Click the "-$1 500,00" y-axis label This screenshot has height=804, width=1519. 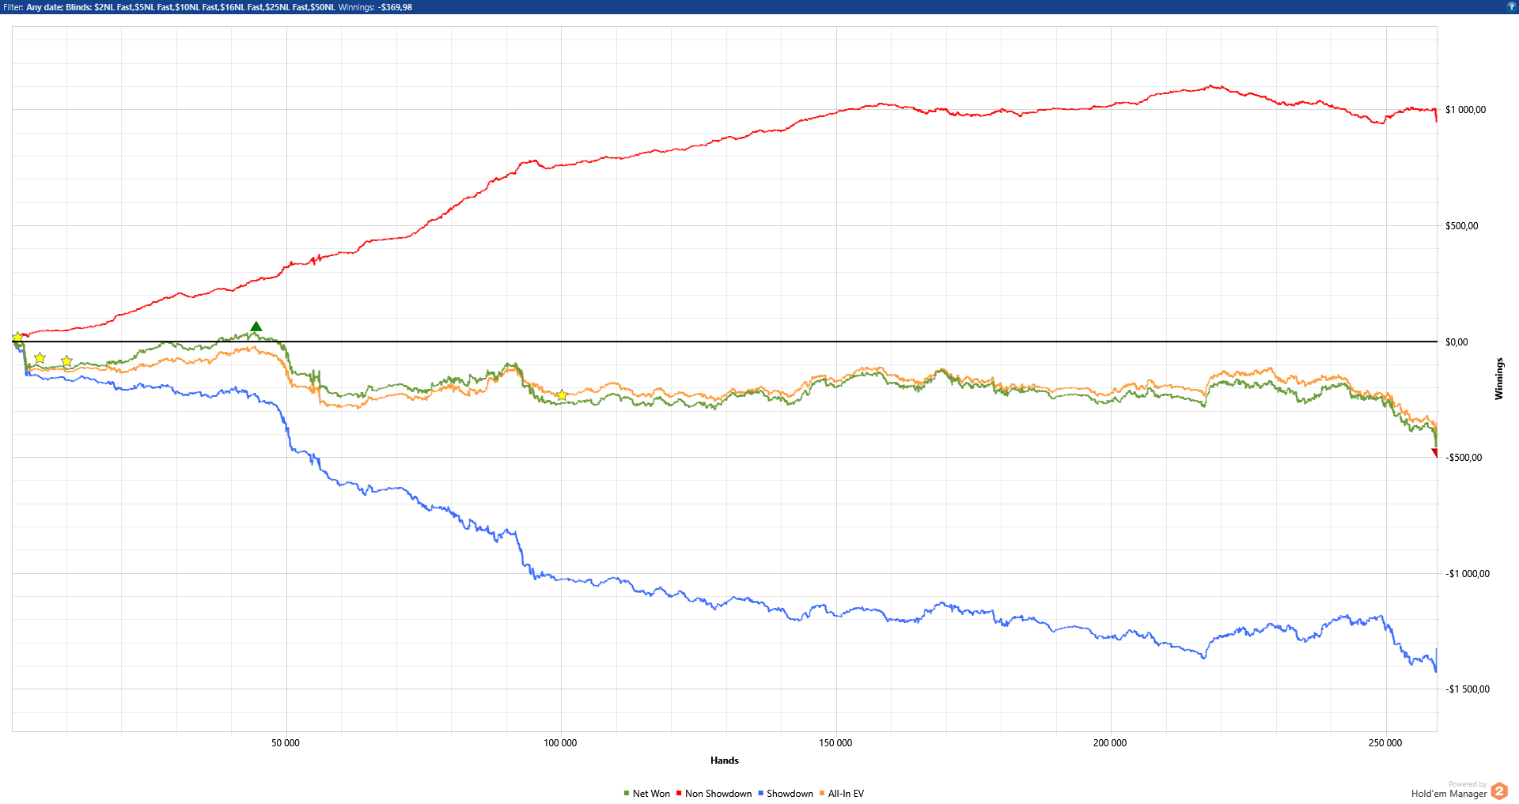click(x=1468, y=689)
